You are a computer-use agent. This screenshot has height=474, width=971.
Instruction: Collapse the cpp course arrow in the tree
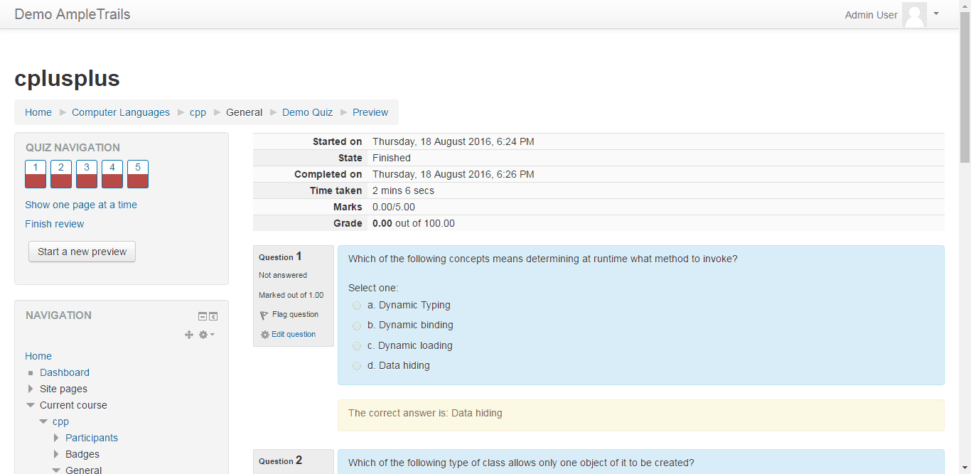43,421
